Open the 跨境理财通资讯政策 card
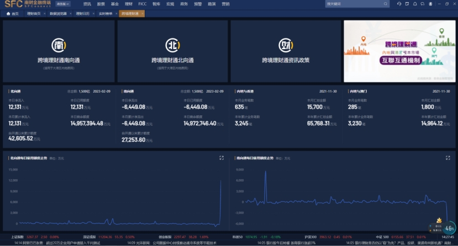 (x=286, y=51)
